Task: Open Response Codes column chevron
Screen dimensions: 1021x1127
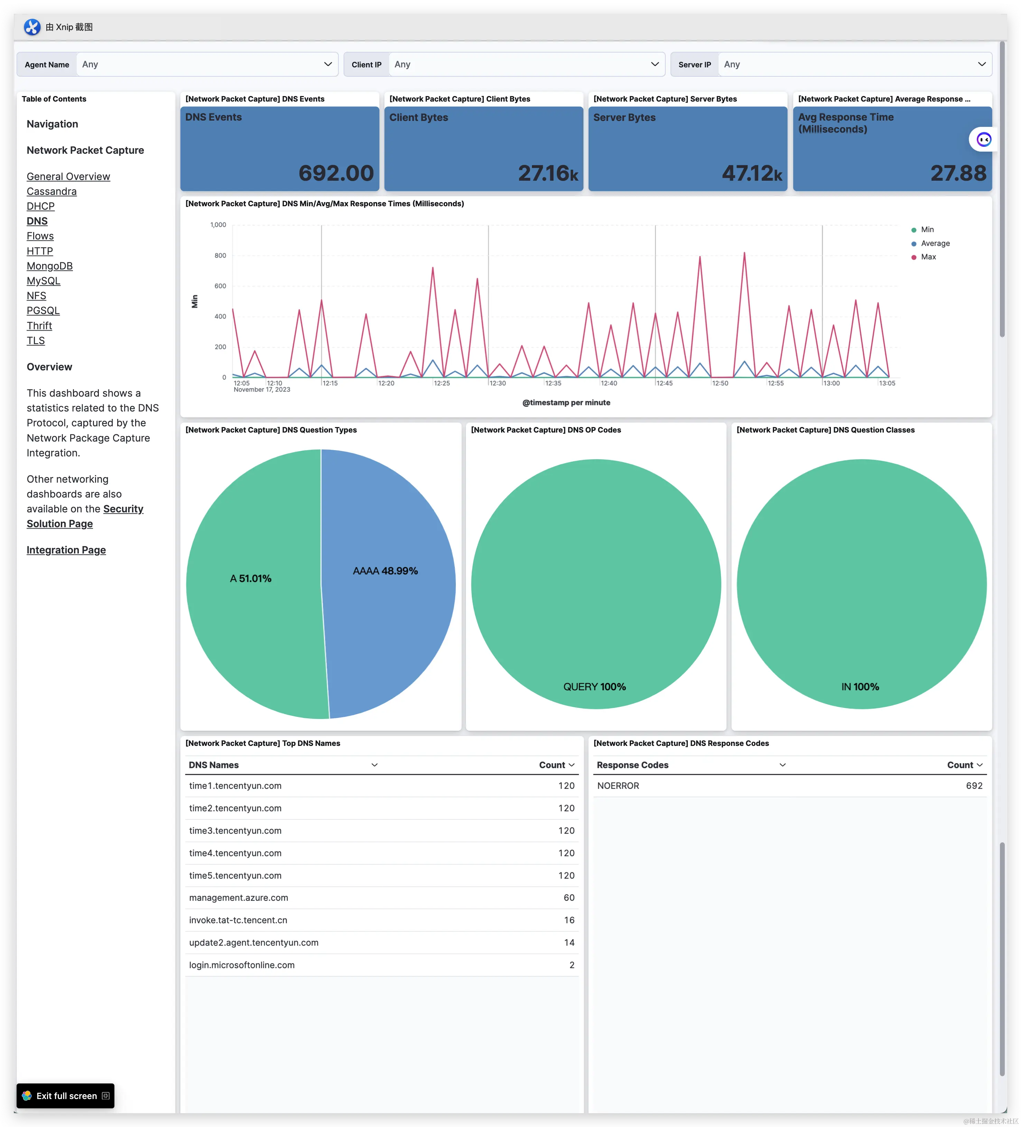Action: (x=782, y=765)
